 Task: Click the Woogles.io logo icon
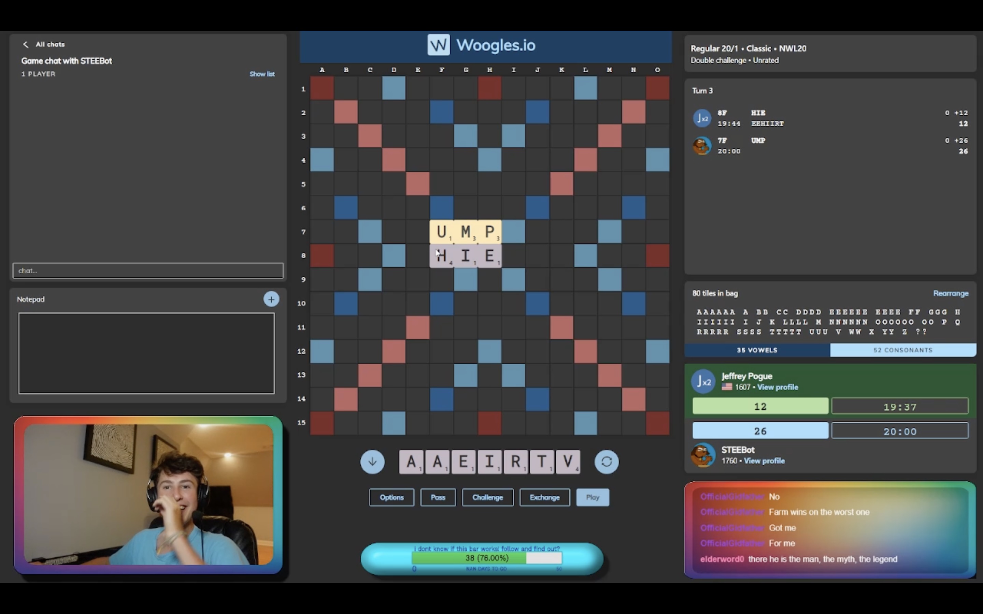coord(438,45)
